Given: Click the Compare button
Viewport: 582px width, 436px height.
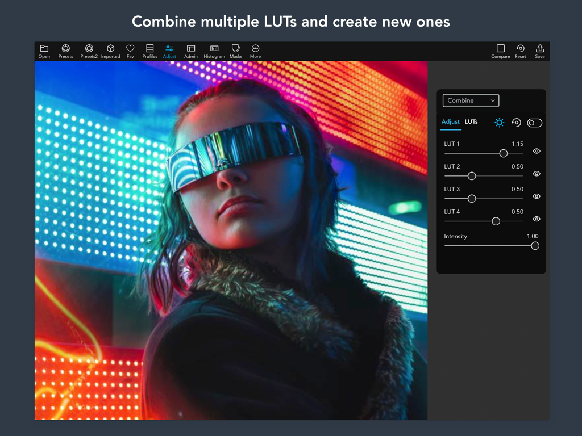Looking at the screenshot, I should (x=501, y=51).
